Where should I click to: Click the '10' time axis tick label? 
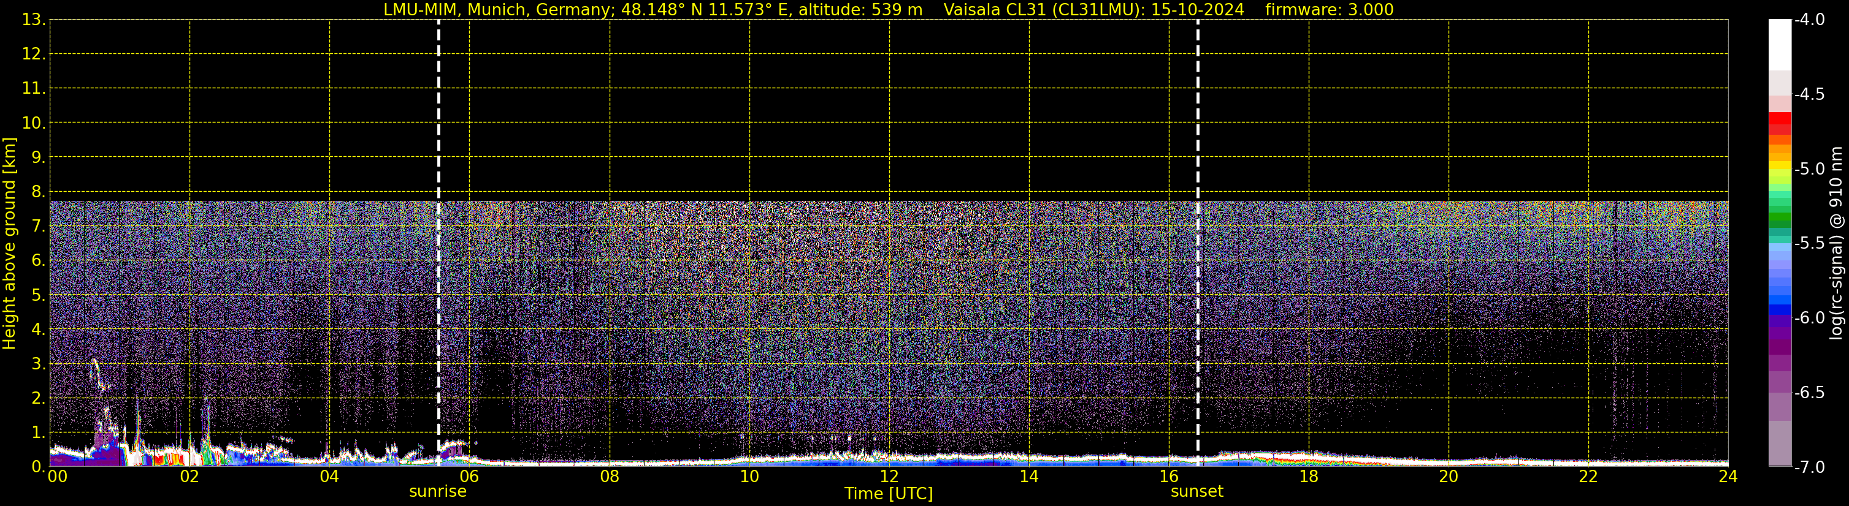[x=749, y=477]
